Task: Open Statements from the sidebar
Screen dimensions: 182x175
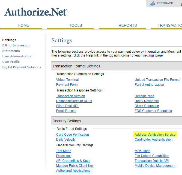Action: click(11, 51)
